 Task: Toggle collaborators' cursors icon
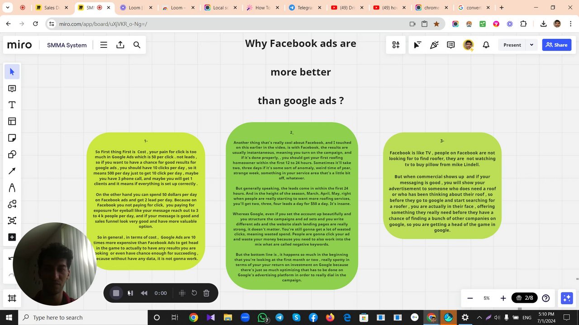tap(418, 45)
